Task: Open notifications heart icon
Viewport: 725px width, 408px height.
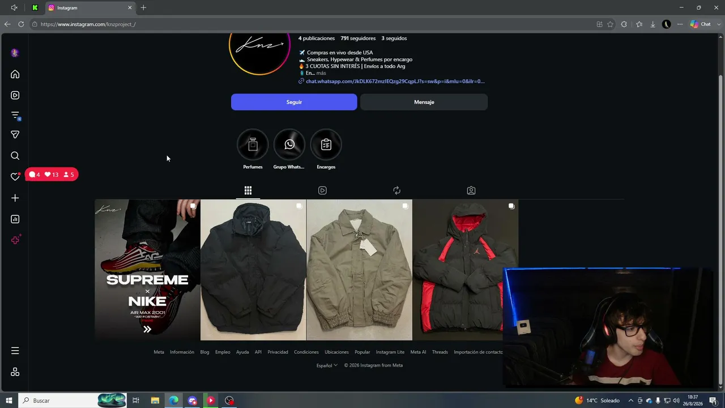Action: coord(15,177)
